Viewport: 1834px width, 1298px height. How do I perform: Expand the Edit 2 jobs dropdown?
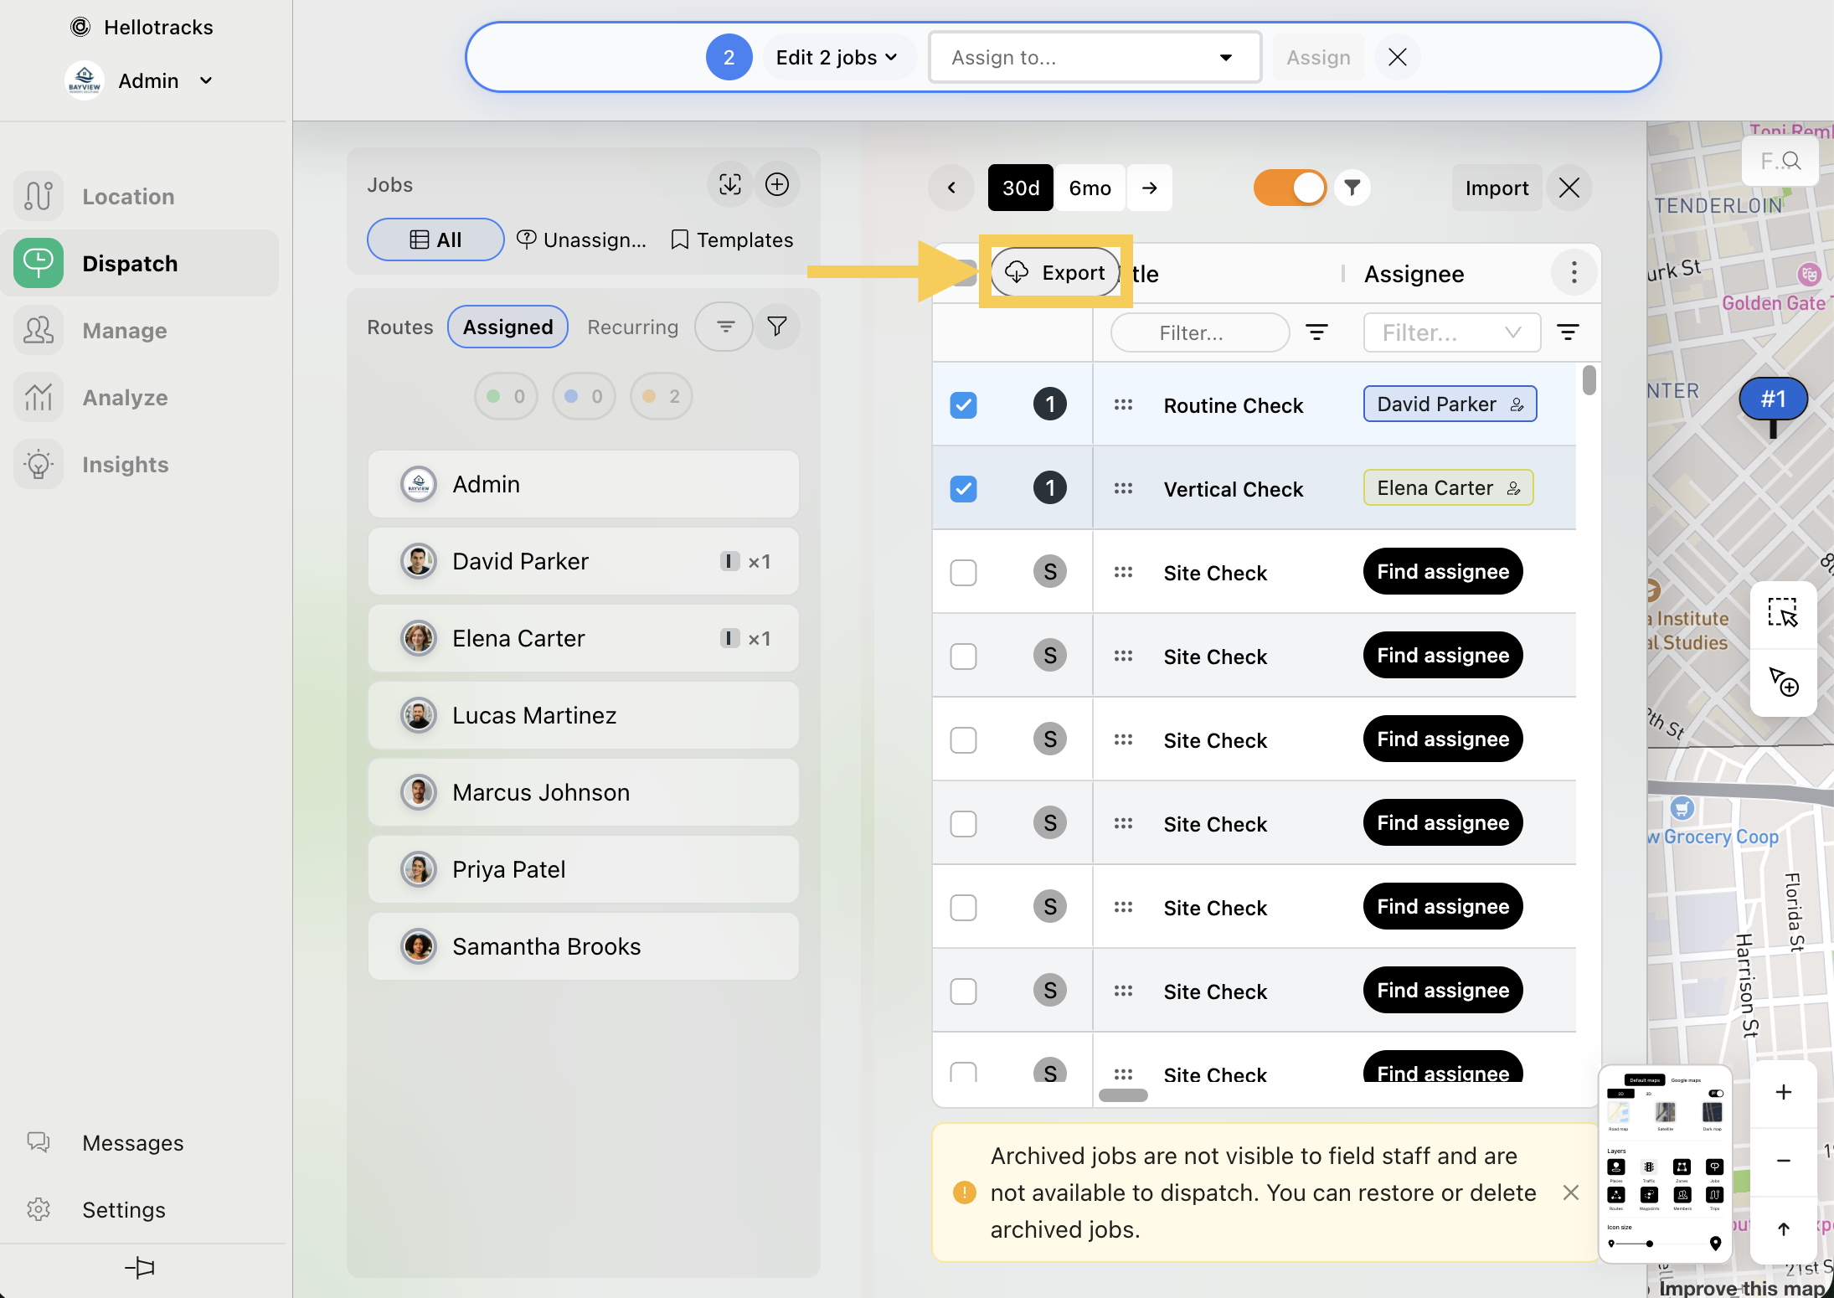coord(836,58)
